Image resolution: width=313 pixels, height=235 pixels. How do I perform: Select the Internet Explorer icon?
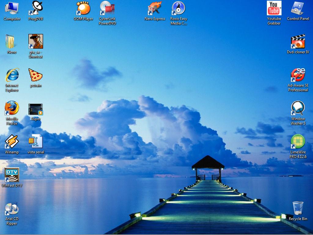[12, 75]
